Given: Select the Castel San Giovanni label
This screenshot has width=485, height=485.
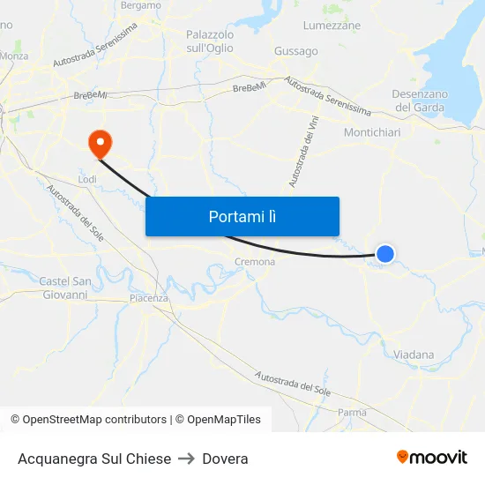Looking at the screenshot, I should coord(65,288).
